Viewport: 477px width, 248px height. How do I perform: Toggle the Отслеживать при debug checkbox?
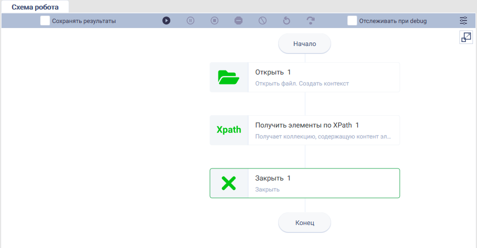[352, 20]
